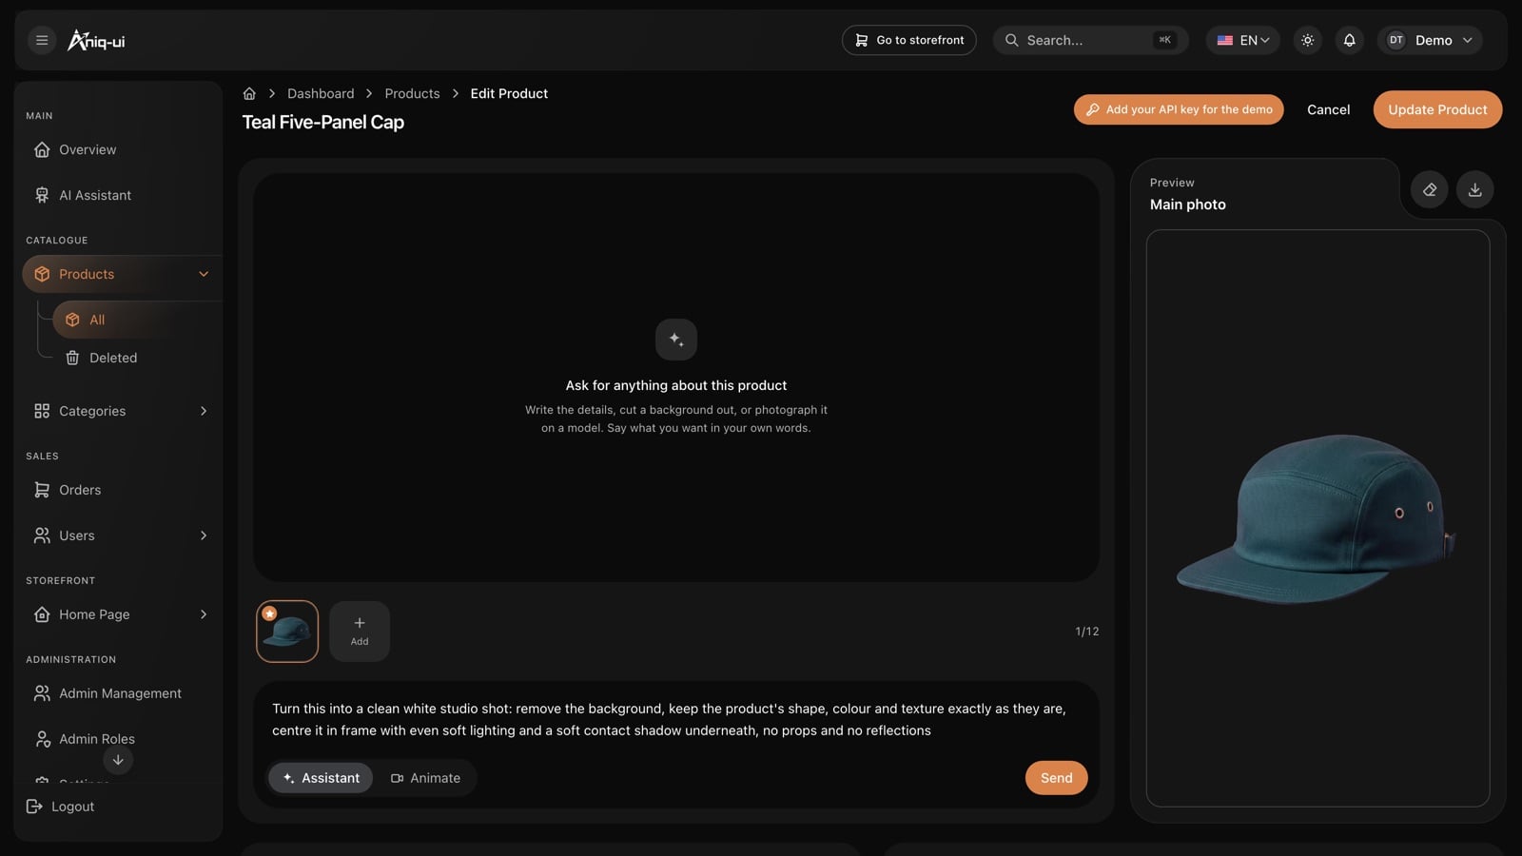Click Logout in the sidebar
This screenshot has width=1522, height=856.
point(61,807)
